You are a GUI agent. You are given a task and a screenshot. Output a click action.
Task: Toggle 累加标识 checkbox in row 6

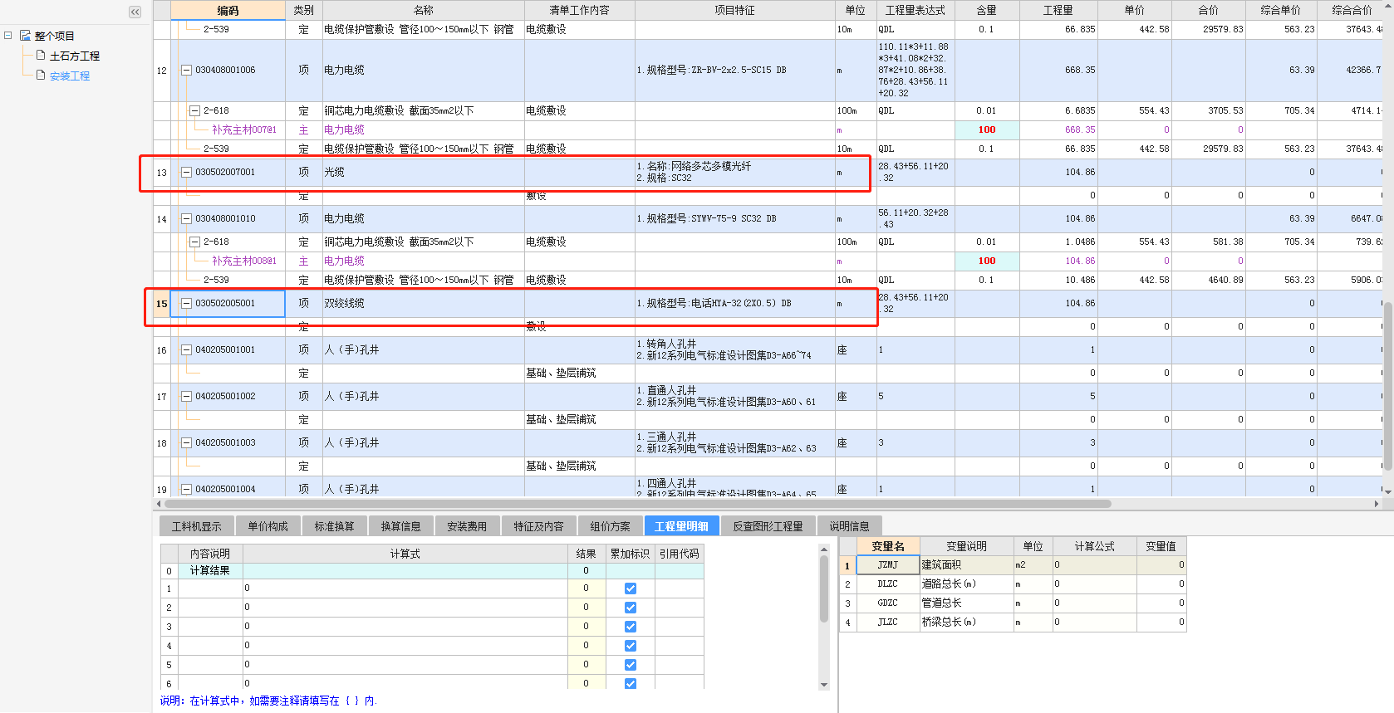631,684
